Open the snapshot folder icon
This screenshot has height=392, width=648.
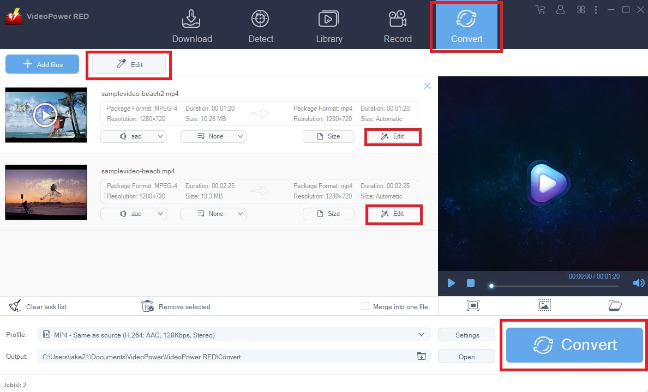(615, 305)
